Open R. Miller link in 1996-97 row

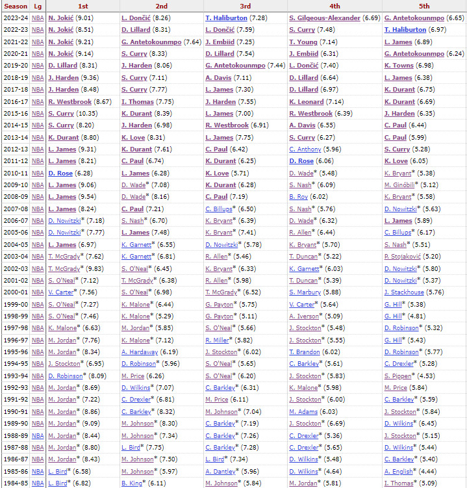point(217,340)
